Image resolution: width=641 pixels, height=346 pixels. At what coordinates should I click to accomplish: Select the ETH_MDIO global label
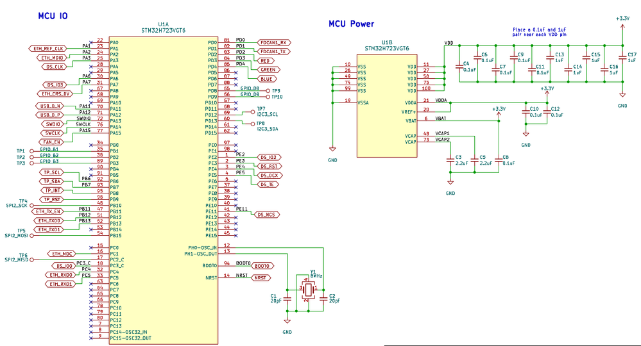coord(53,58)
